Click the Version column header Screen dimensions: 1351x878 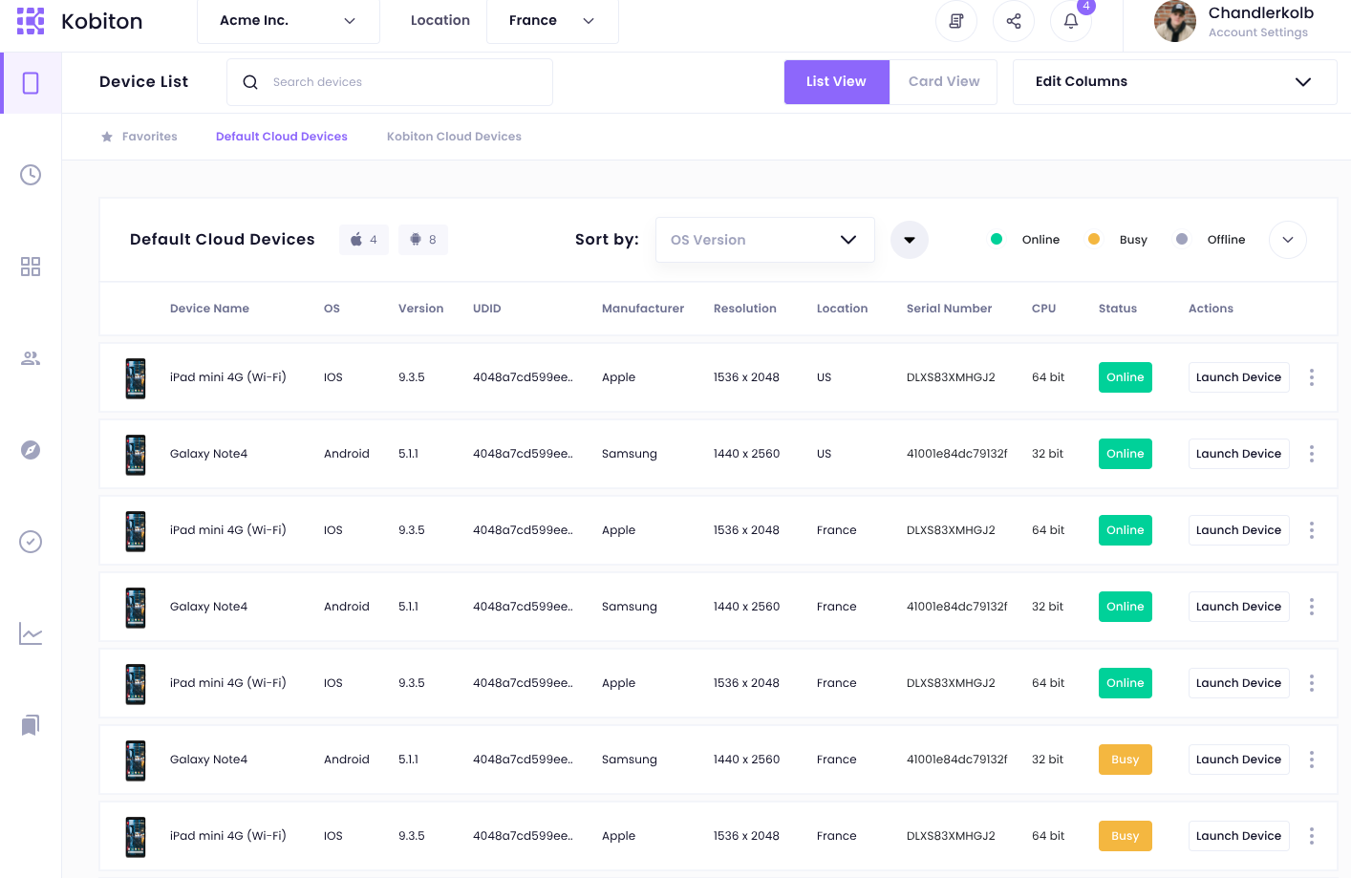click(421, 309)
